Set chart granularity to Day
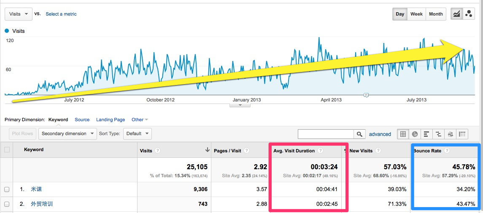This screenshot has width=483, height=213. pos(400,14)
